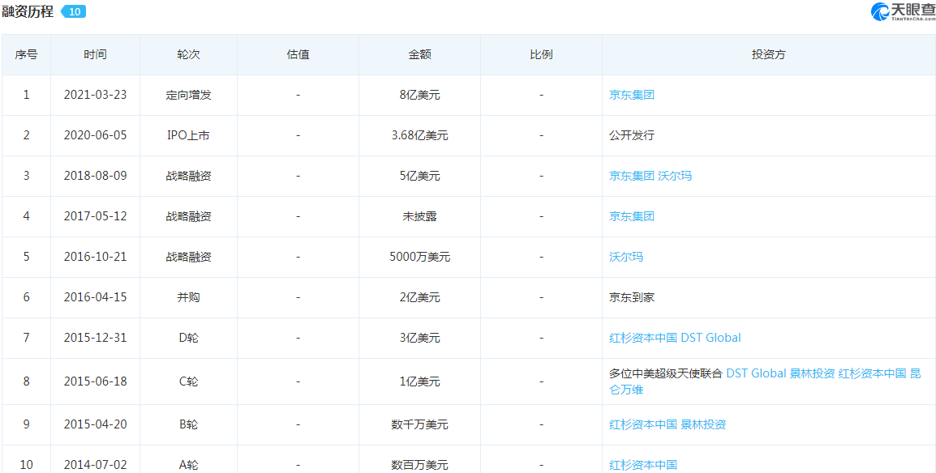Open 京东集团 from the 2017 战略融资 row

[631, 216]
